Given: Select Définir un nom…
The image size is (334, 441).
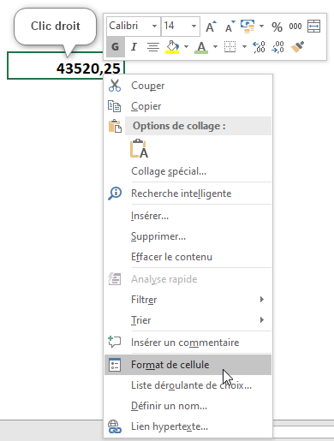Looking at the screenshot, I should pos(188,406).
